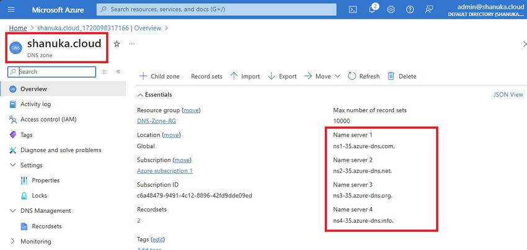Open the notifications bell
Viewport: 527px width, 250px height.
tap(372, 9)
